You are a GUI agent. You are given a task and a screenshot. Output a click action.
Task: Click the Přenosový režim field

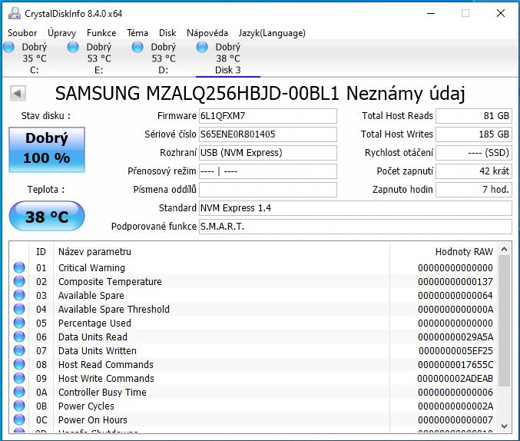267,171
